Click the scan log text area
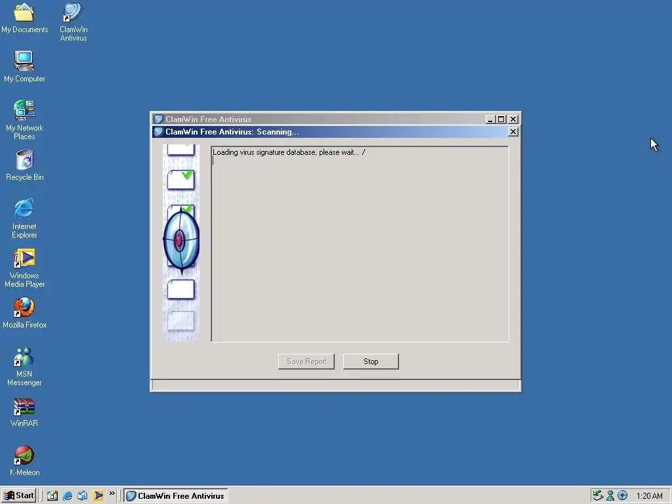The image size is (672, 504). click(x=360, y=244)
